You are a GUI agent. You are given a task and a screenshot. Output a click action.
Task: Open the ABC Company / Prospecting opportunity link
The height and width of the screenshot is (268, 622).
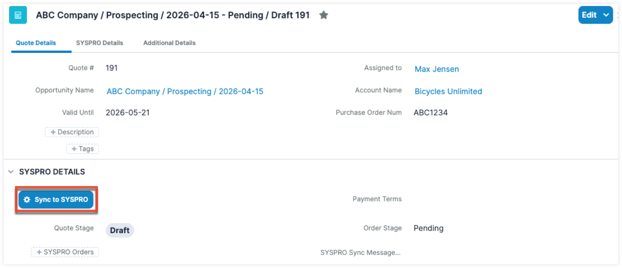(185, 91)
